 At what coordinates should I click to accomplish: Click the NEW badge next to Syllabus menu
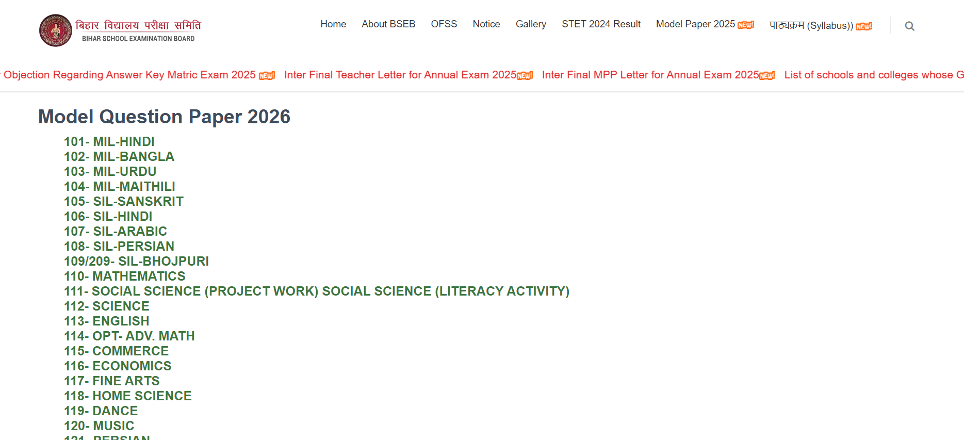tap(864, 26)
